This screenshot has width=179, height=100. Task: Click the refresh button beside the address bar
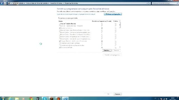150,3
